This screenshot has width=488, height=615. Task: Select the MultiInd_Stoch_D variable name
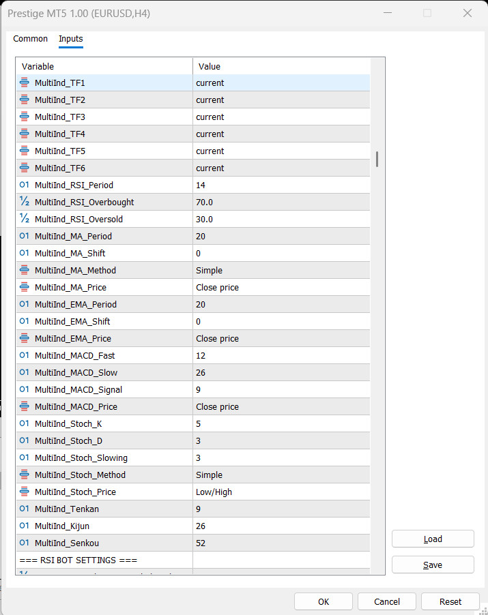(x=68, y=441)
